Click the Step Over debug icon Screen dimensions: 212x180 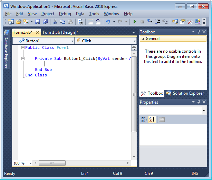(157, 22)
